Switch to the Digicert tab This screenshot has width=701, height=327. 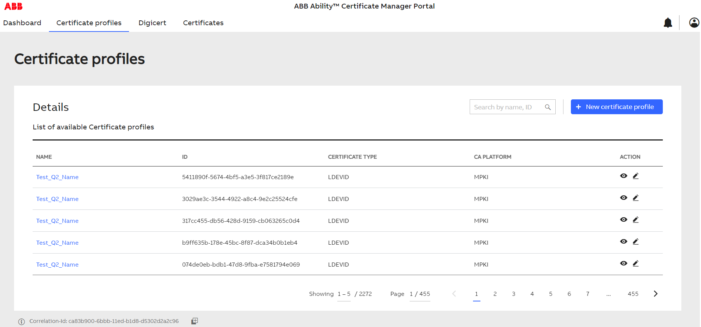pos(152,23)
